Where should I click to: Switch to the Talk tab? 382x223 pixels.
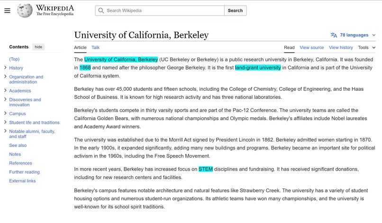coord(96,48)
